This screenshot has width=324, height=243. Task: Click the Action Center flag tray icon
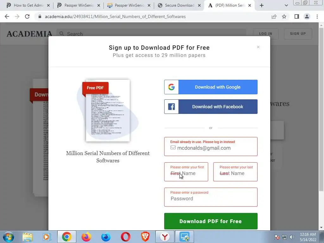tap(277, 237)
